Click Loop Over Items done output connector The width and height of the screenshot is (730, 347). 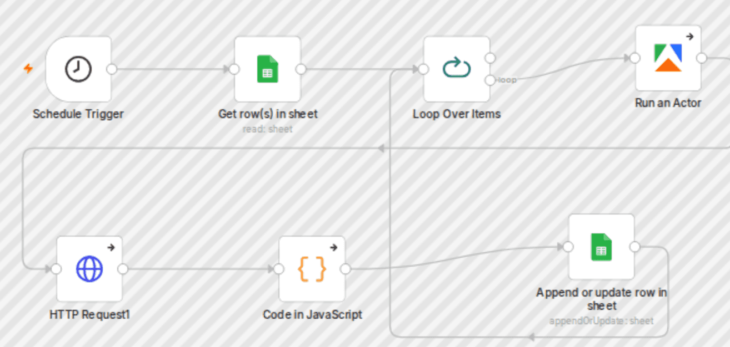click(490, 58)
